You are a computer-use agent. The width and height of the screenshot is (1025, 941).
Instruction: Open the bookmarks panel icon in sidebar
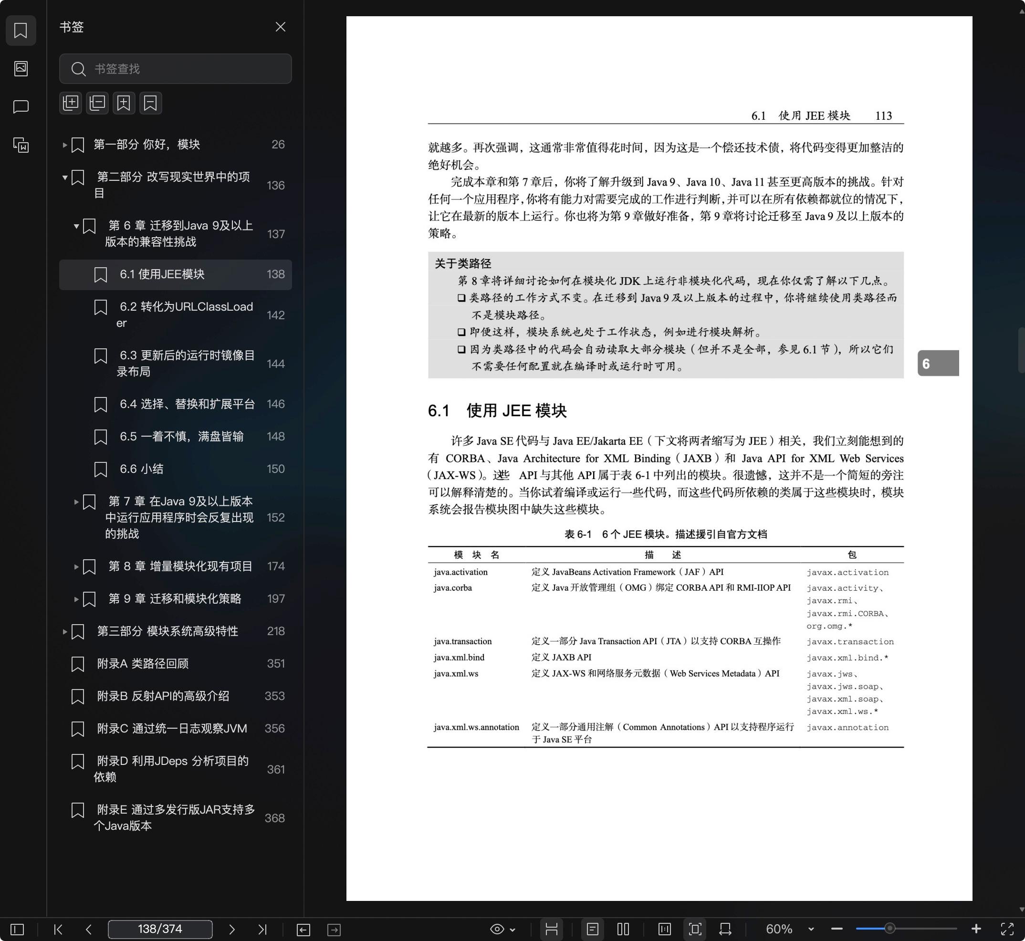pos(21,31)
